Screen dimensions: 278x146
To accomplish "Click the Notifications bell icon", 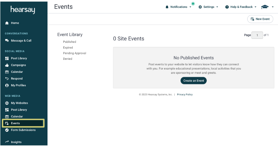I will 167,7.
